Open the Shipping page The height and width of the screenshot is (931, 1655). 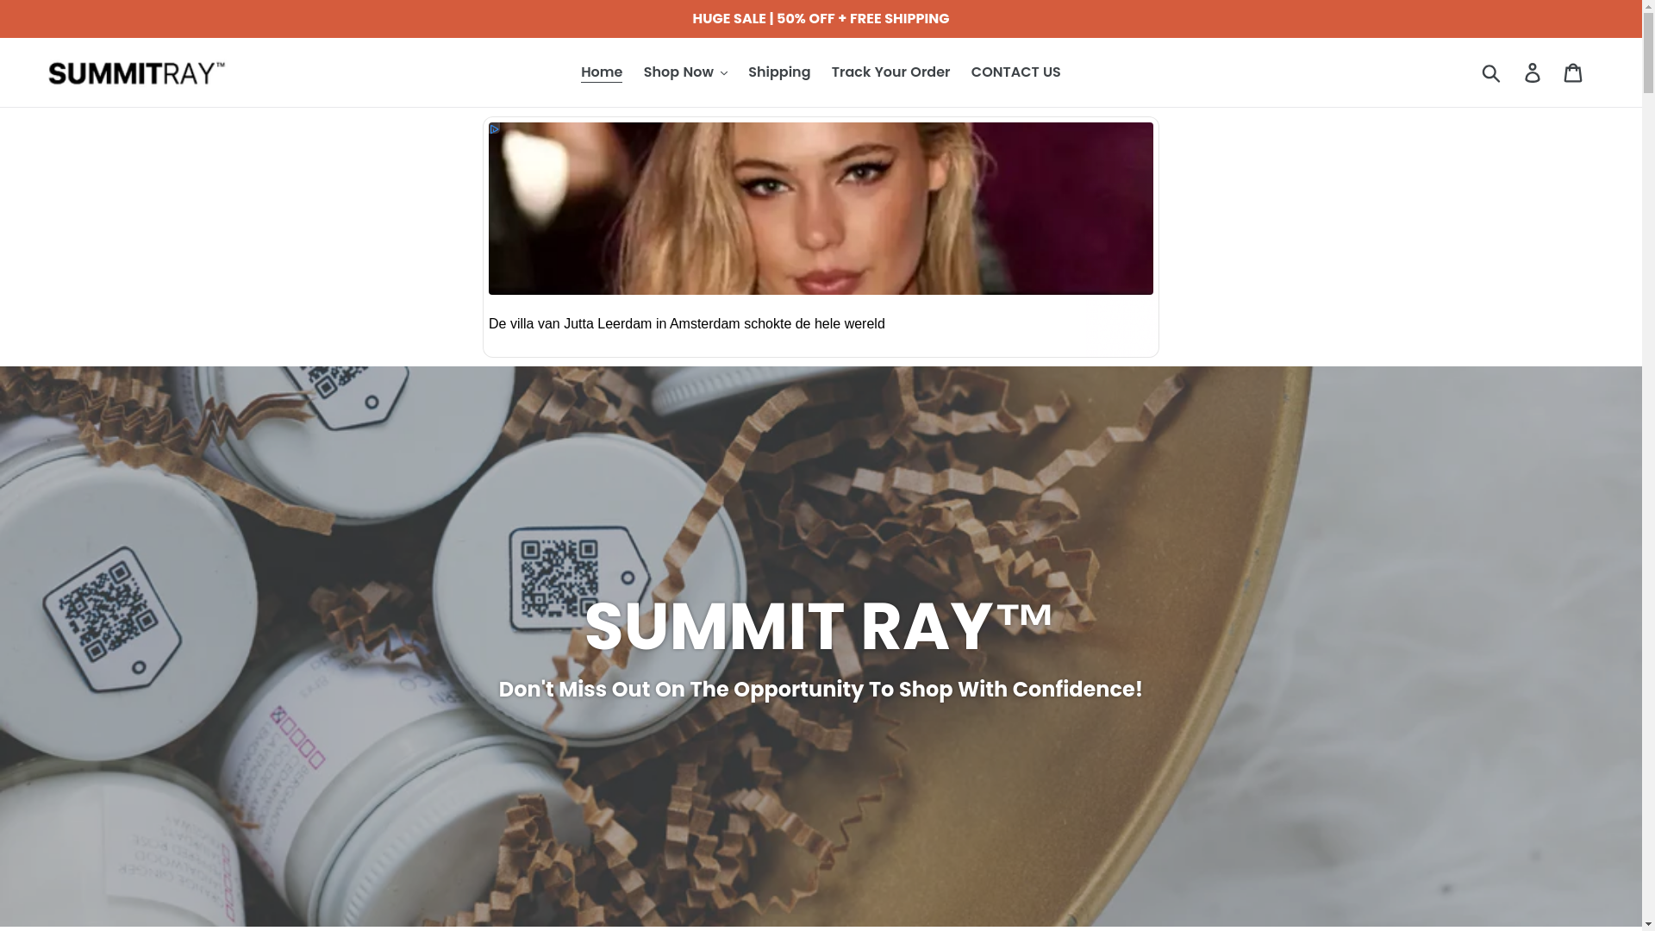coord(779,72)
